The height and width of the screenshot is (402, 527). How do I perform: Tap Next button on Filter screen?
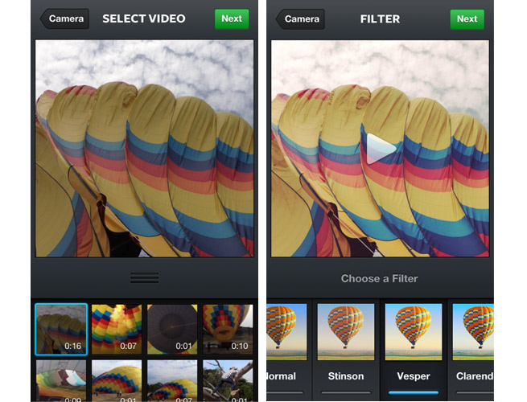(x=467, y=18)
